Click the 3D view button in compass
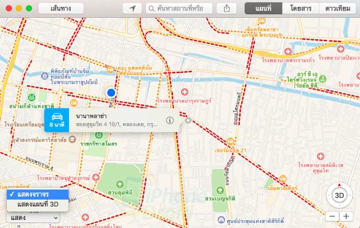The image size is (360, 228). (x=339, y=196)
